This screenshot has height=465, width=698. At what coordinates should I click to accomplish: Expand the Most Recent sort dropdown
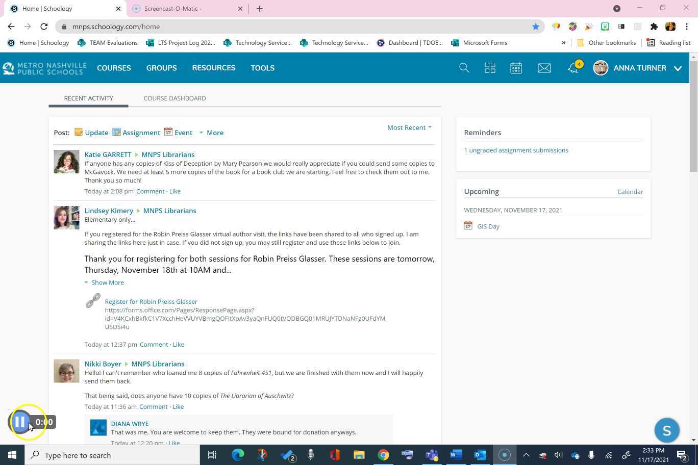coord(408,127)
